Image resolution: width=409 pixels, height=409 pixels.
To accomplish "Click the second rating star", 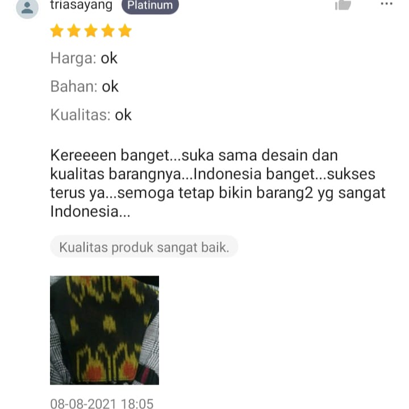I will click(x=74, y=31).
